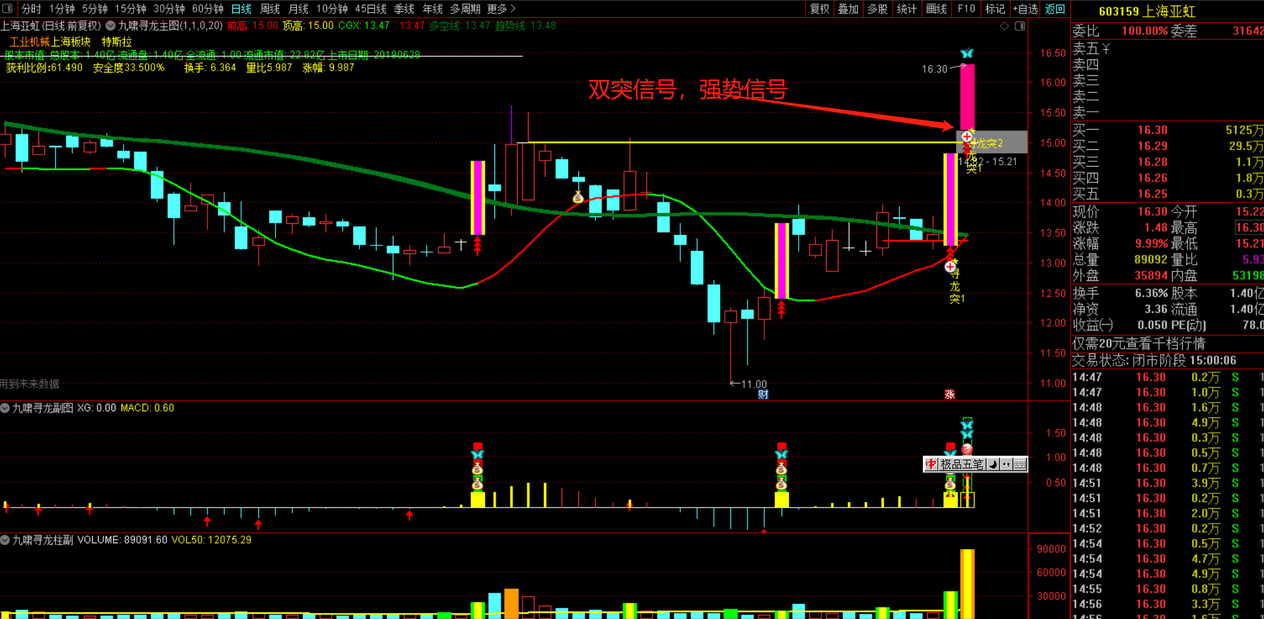The image size is (1264, 619).
Task: Click the 中 Chinese mode icon in the IME bar
Action: coord(932,464)
